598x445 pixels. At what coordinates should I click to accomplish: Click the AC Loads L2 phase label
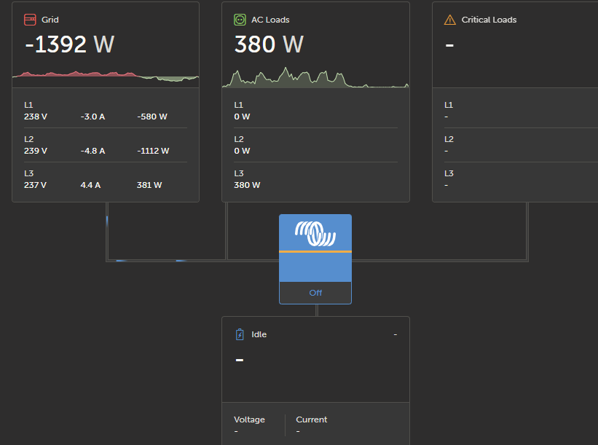click(239, 139)
